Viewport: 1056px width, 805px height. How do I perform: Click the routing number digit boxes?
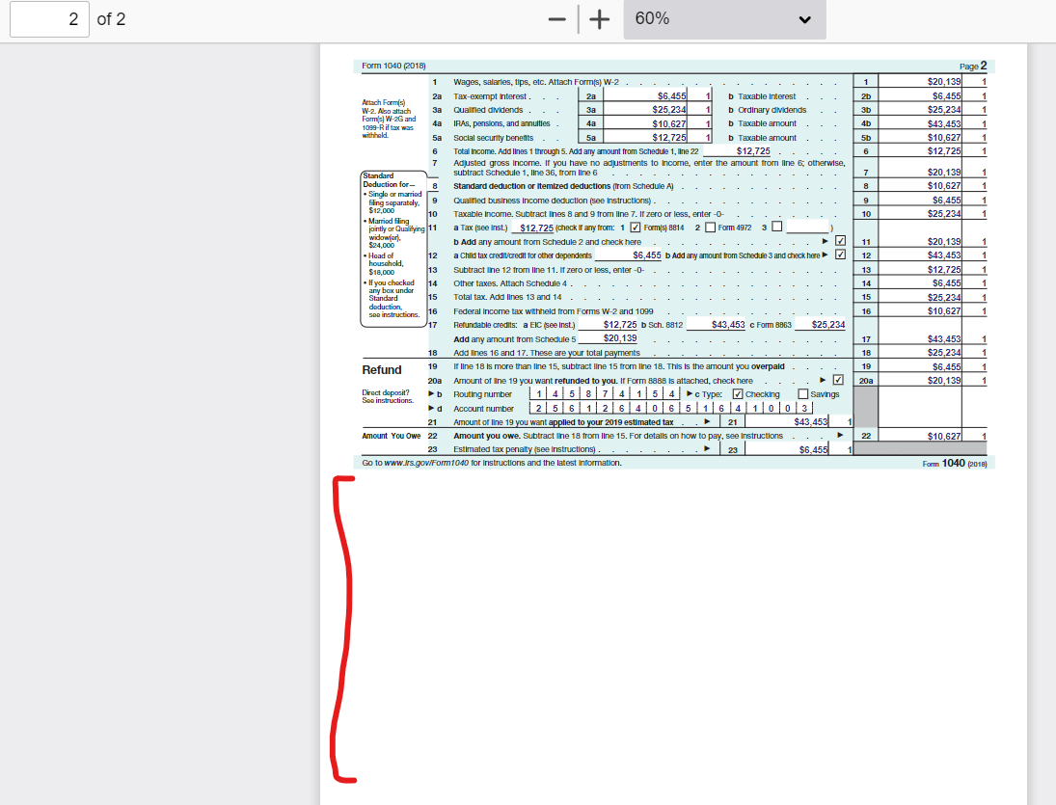click(x=605, y=394)
